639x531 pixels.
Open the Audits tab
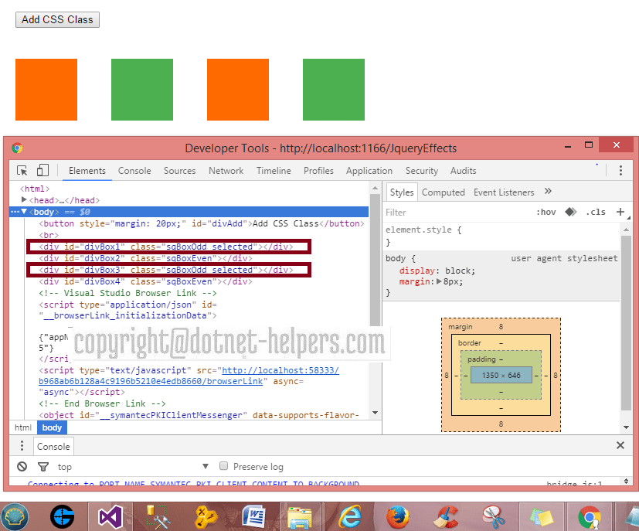pos(464,171)
